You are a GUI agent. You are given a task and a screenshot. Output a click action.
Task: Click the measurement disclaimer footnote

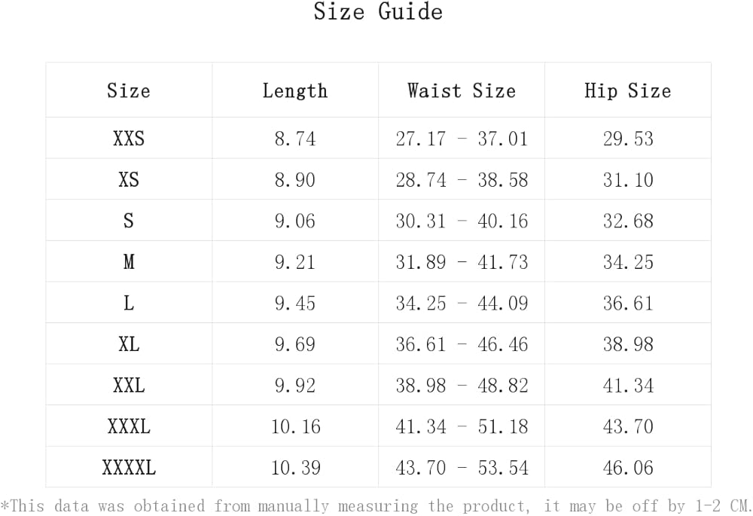coord(376,506)
